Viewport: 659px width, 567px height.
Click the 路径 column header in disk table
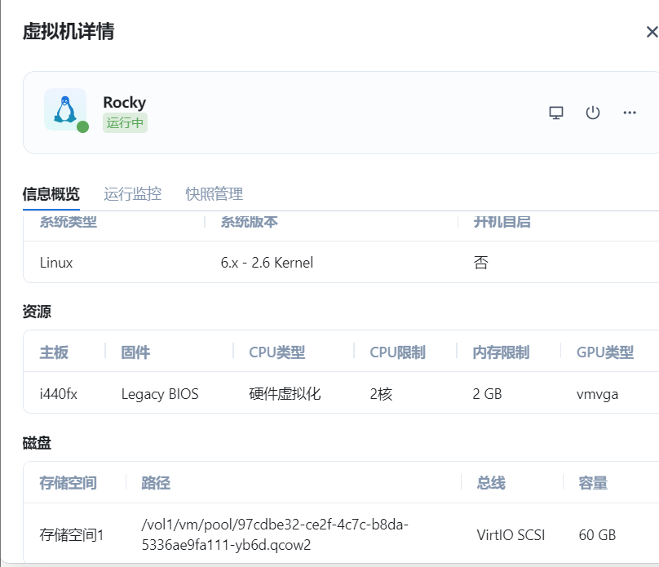coord(156,483)
